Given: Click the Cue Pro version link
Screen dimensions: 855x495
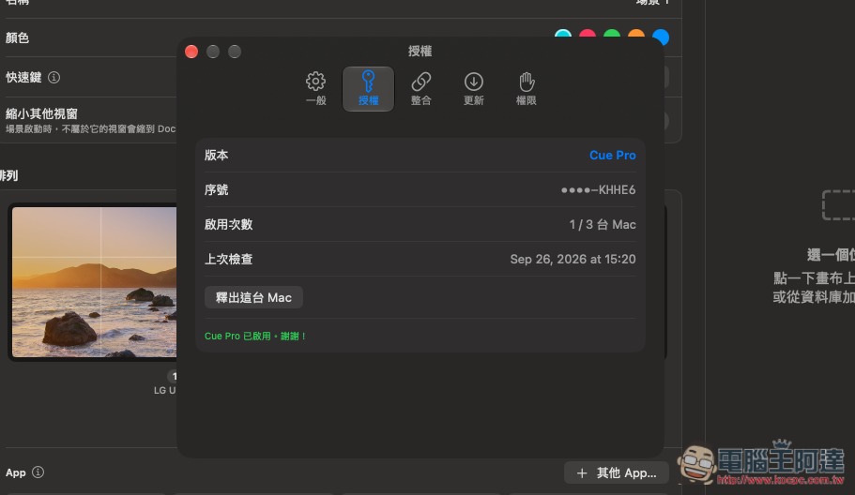Looking at the screenshot, I should point(612,156).
